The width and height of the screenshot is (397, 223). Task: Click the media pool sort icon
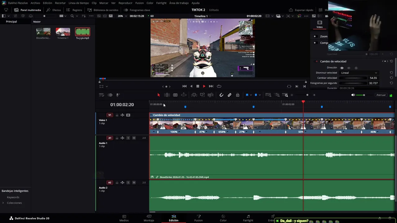84,16
